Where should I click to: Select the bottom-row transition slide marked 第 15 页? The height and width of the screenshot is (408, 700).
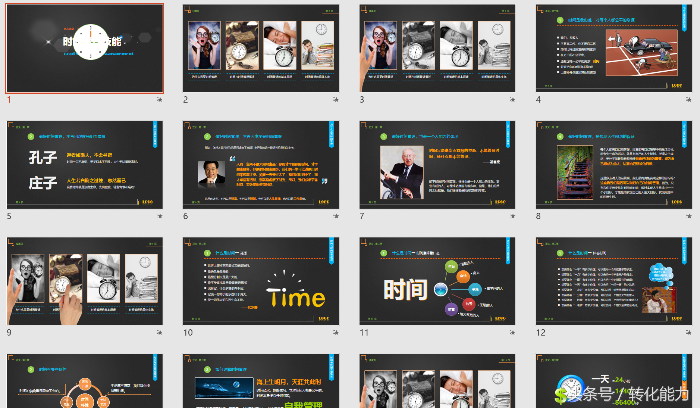[437, 381]
